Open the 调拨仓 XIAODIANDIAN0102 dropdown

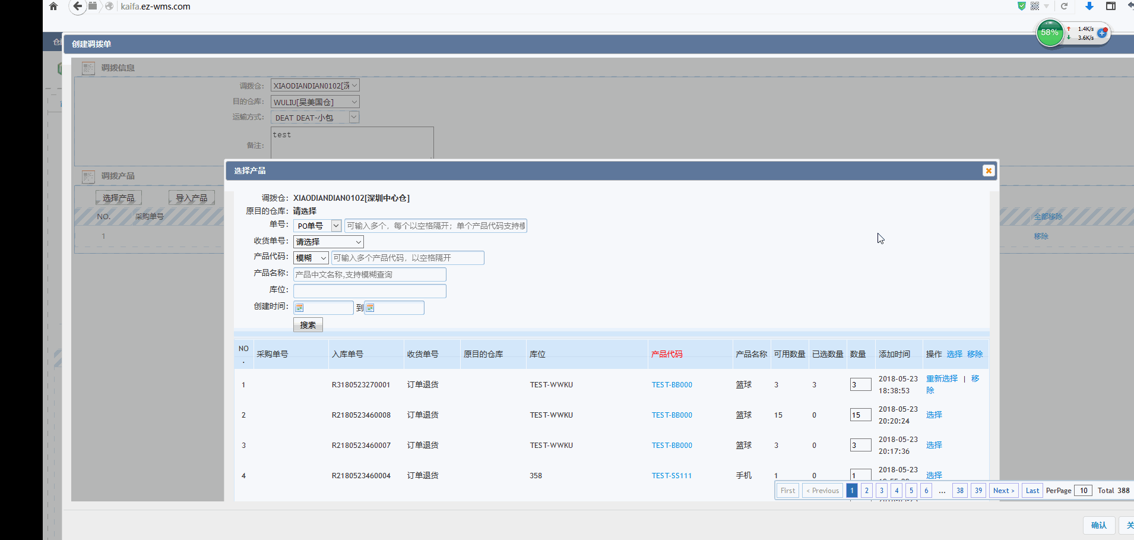pyautogui.click(x=315, y=86)
